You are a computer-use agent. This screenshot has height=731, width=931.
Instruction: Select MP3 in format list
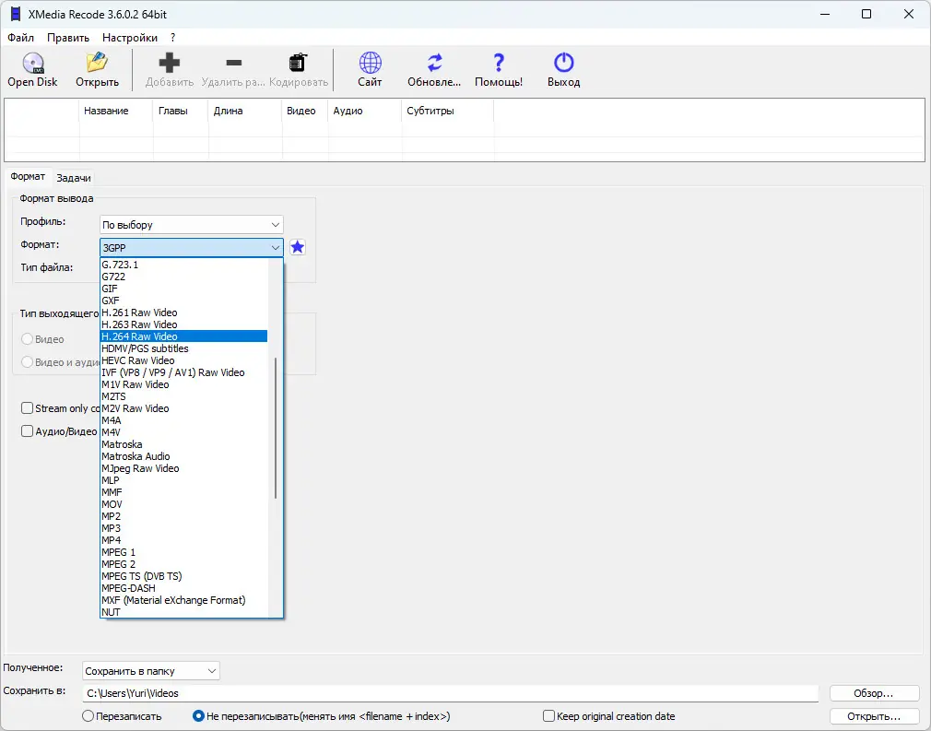[184, 528]
